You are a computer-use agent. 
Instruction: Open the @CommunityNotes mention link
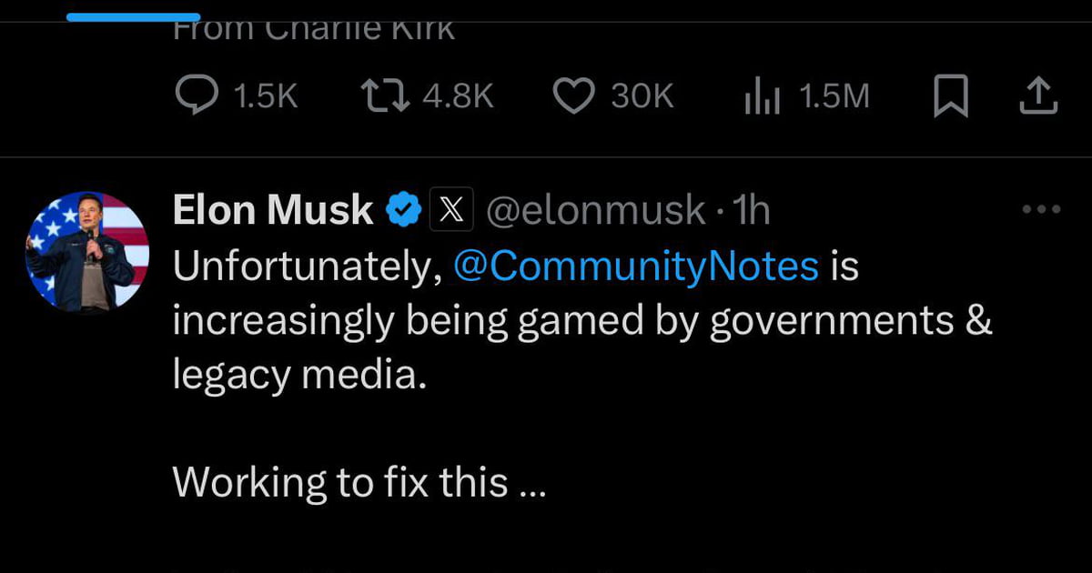[634, 267]
